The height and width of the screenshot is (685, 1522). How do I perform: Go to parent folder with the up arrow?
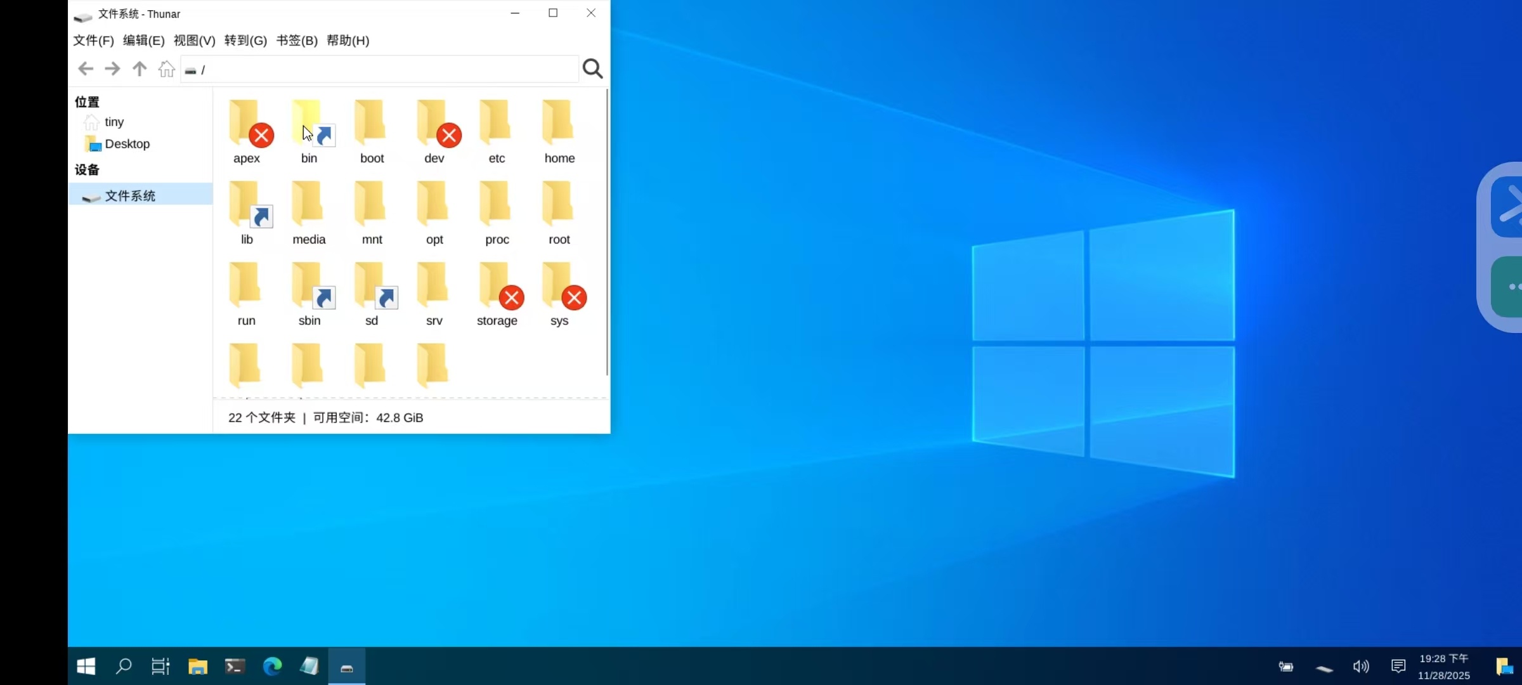click(x=140, y=68)
